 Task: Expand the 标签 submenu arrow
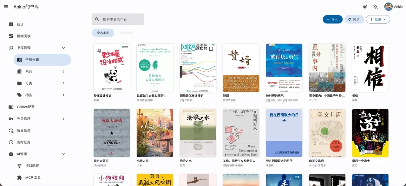63,95
